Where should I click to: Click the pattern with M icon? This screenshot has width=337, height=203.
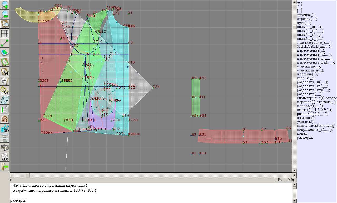pyautogui.click(x=5, y=72)
